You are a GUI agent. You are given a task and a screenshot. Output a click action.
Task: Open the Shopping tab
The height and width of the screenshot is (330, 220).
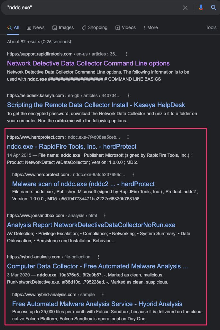(95, 27)
